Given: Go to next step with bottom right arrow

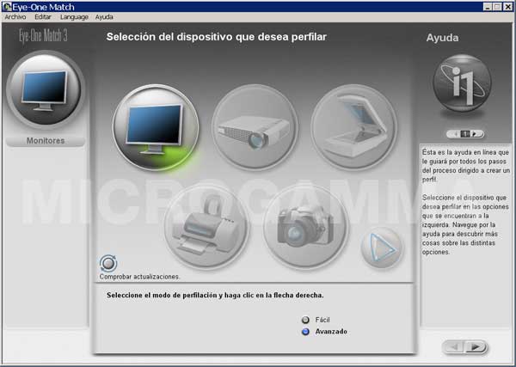Looking at the screenshot, I should 476,346.
